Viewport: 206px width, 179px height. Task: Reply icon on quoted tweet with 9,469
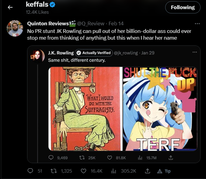click(51, 157)
